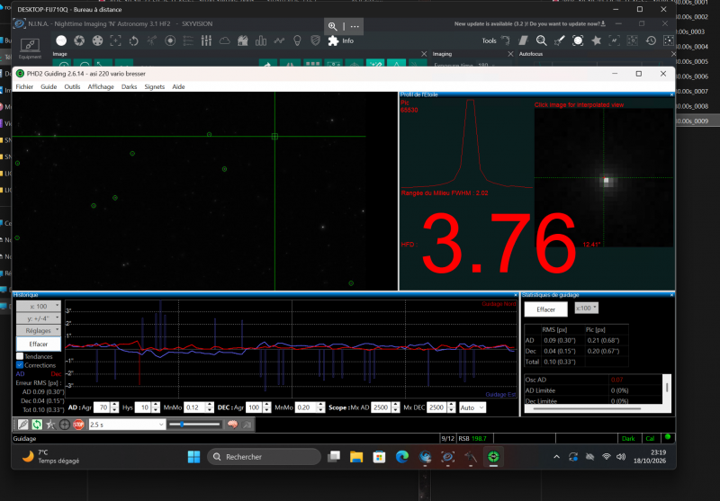720x501 pixels.
Task: Click the red STOP icon
Action: pos(78,425)
